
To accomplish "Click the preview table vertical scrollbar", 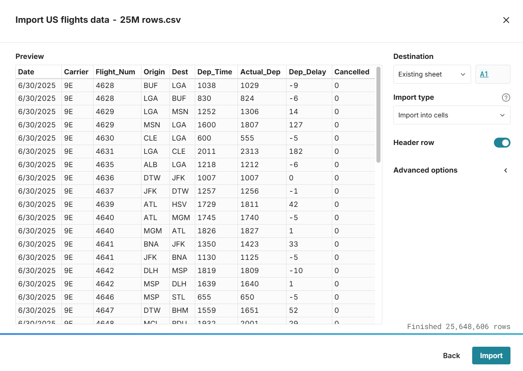I will tap(378, 114).
